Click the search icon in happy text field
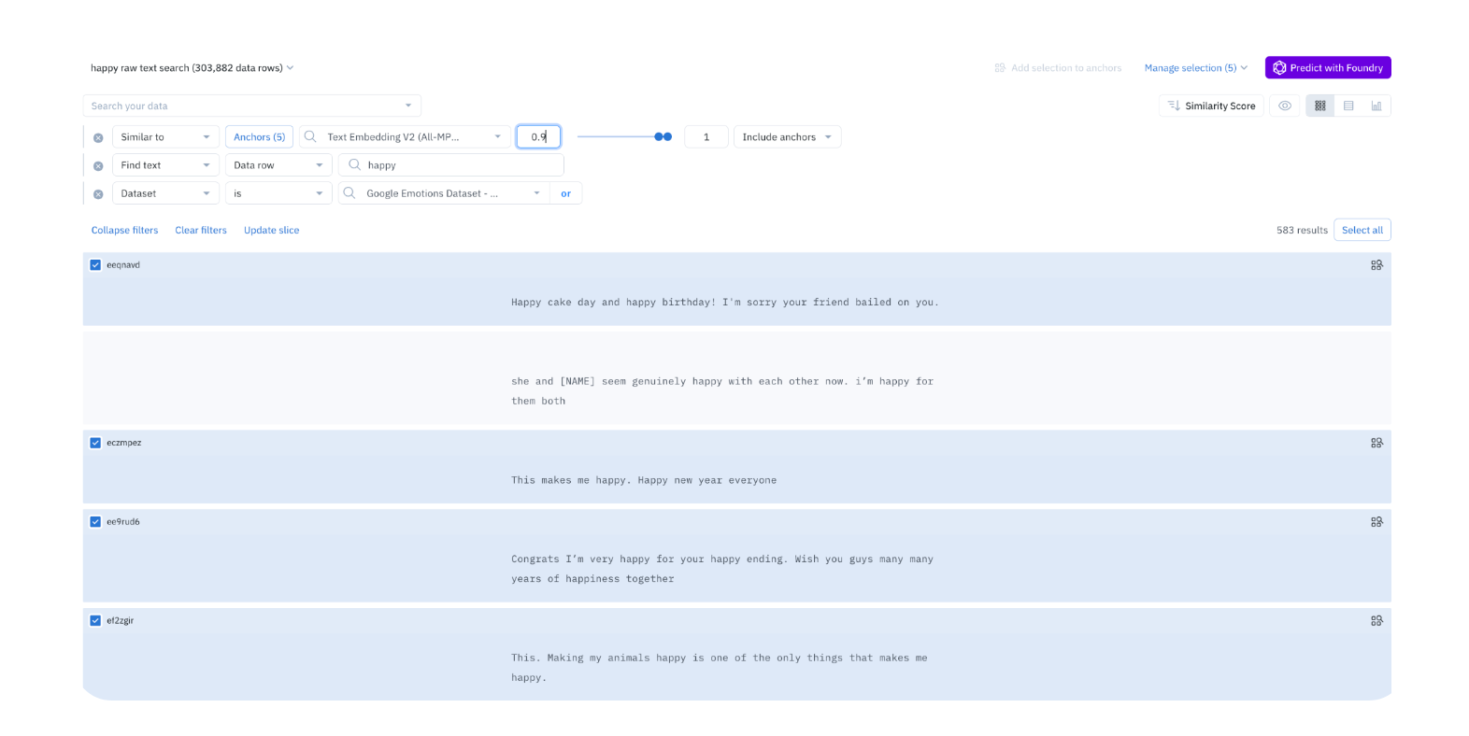 pos(354,164)
